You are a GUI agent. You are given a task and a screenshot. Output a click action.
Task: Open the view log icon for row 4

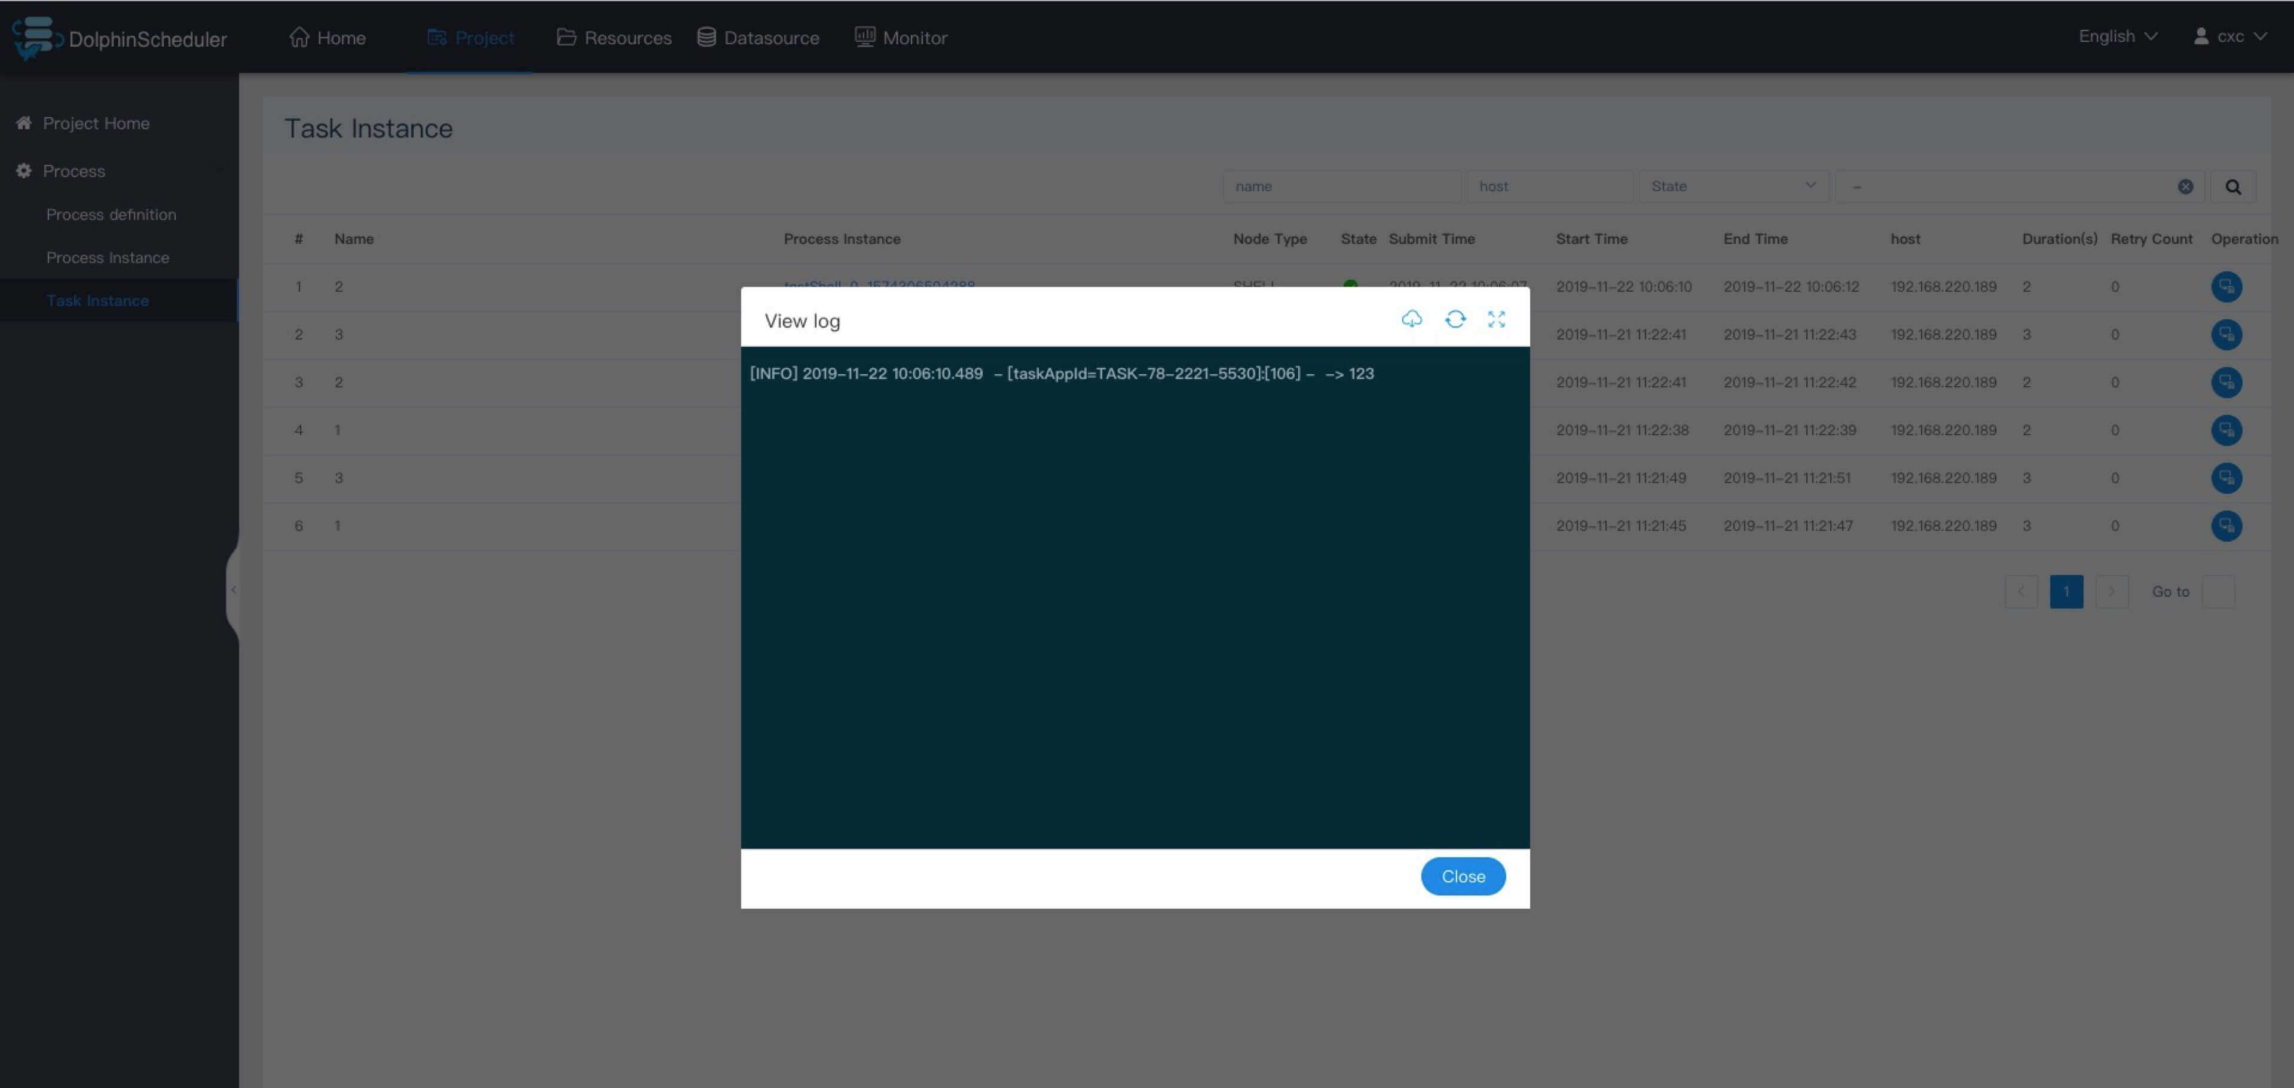click(2226, 430)
